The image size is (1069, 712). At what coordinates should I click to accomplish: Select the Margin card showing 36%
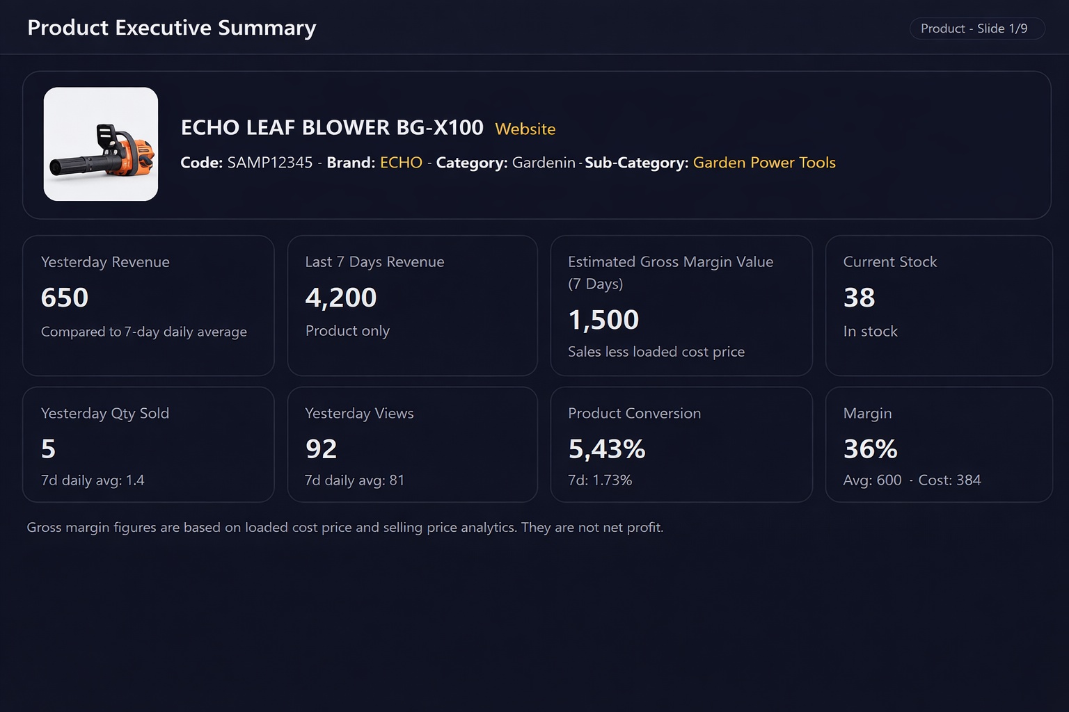939,444
